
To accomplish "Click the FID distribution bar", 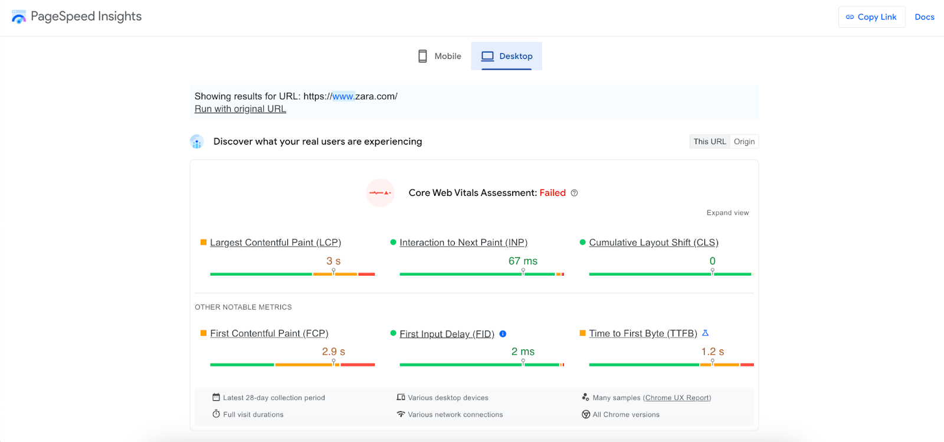I will coord(482,365).
